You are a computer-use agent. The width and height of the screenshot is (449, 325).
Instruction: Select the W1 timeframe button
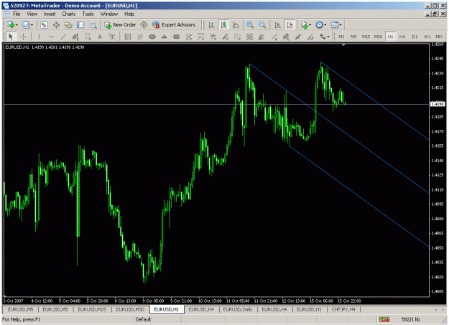[x=427, y=37]
